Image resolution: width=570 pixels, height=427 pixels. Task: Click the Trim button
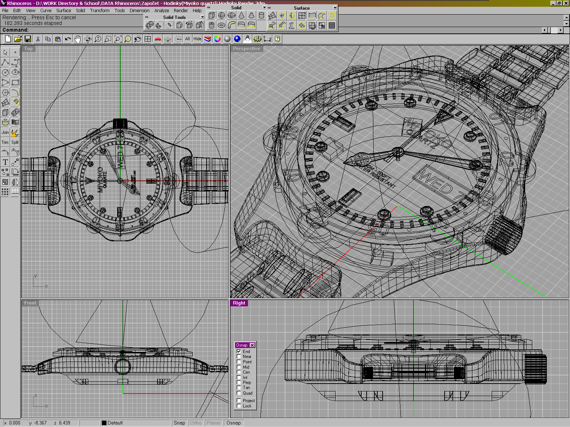(5, 142)
